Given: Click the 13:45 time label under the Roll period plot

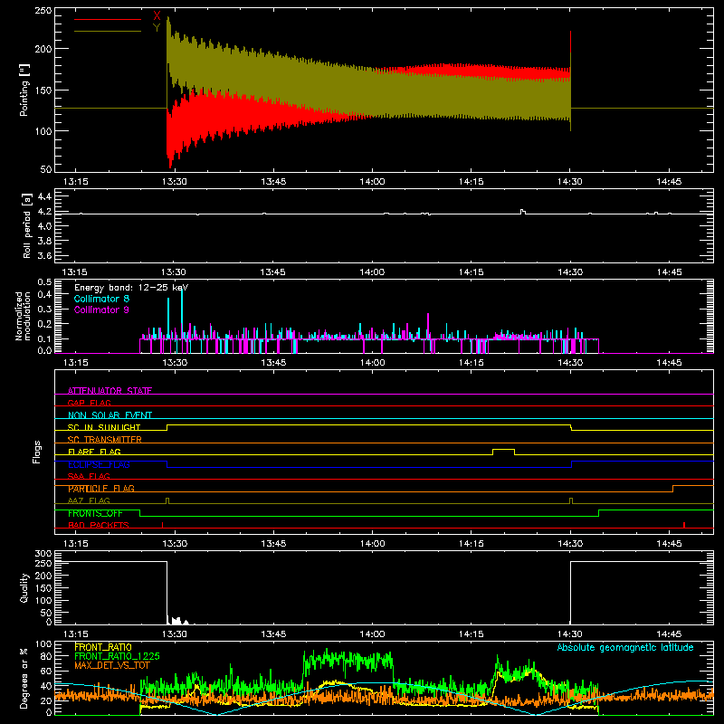Looking at the screenshot, I should coord(273,272).
